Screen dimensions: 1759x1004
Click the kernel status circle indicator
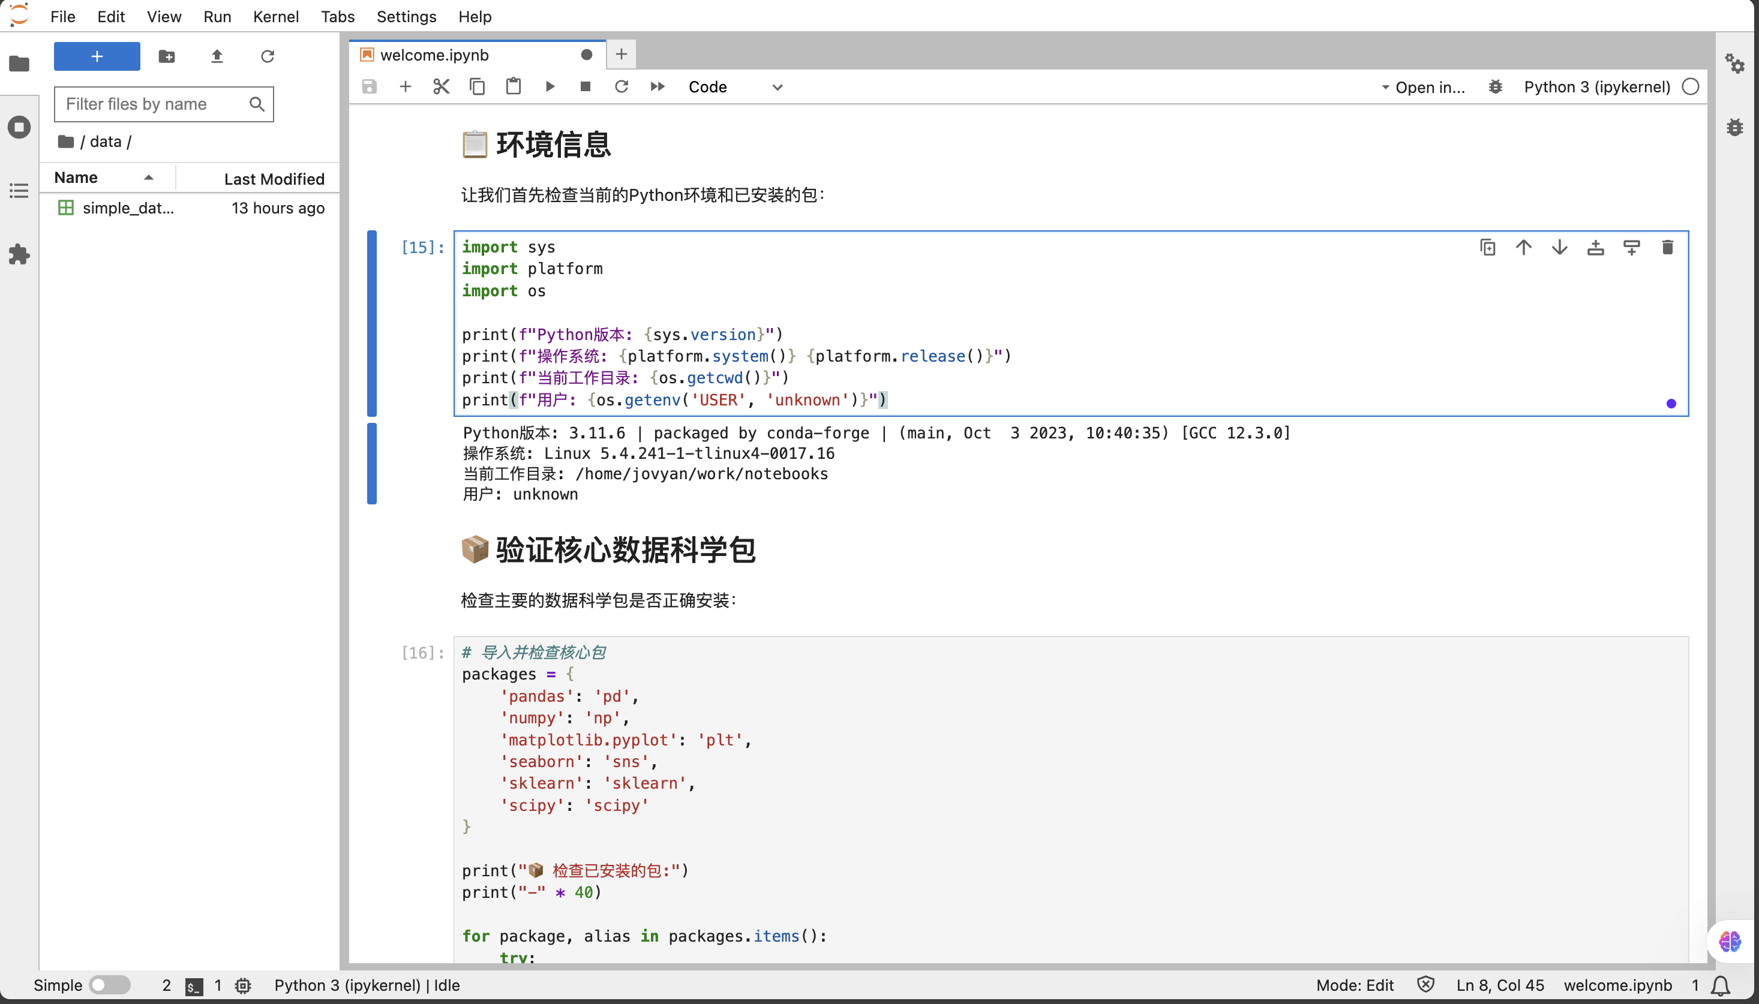[1690, 87]
